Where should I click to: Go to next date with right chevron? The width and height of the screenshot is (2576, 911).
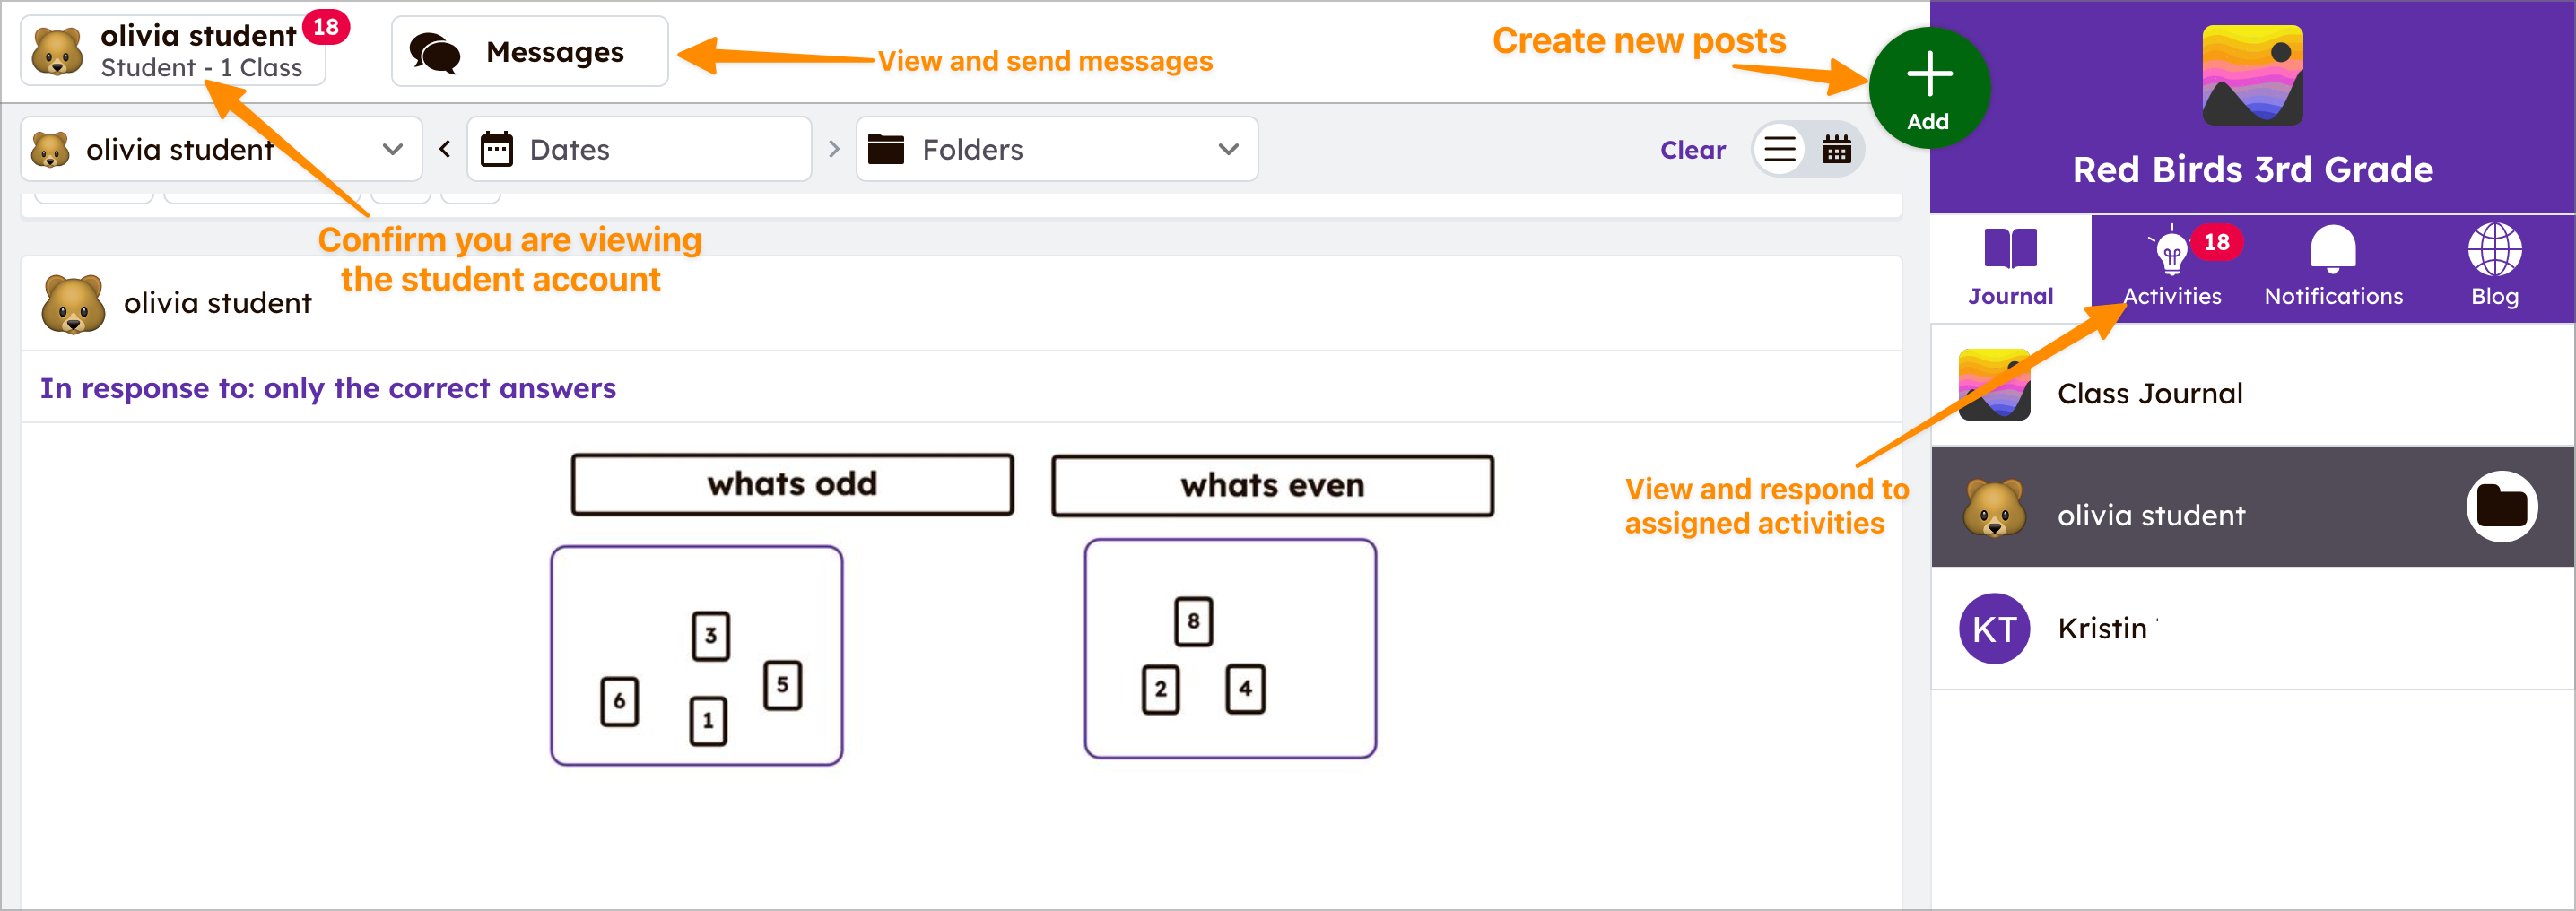[x=834, y=150]
